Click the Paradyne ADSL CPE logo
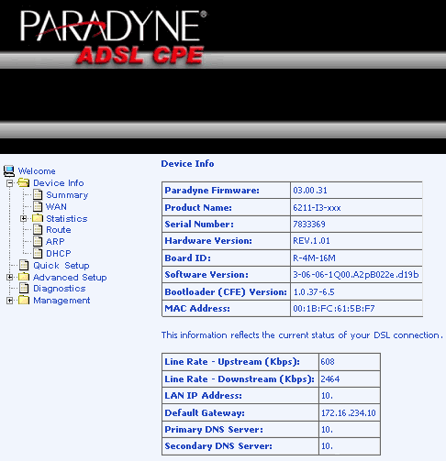 [x=113, y=38]
